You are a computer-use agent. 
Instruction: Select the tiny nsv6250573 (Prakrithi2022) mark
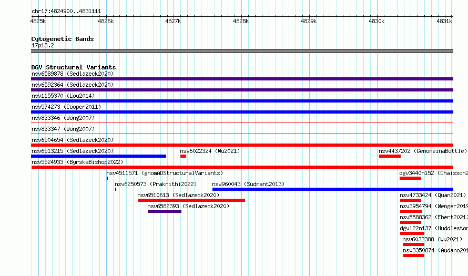[x=116, y=189]
